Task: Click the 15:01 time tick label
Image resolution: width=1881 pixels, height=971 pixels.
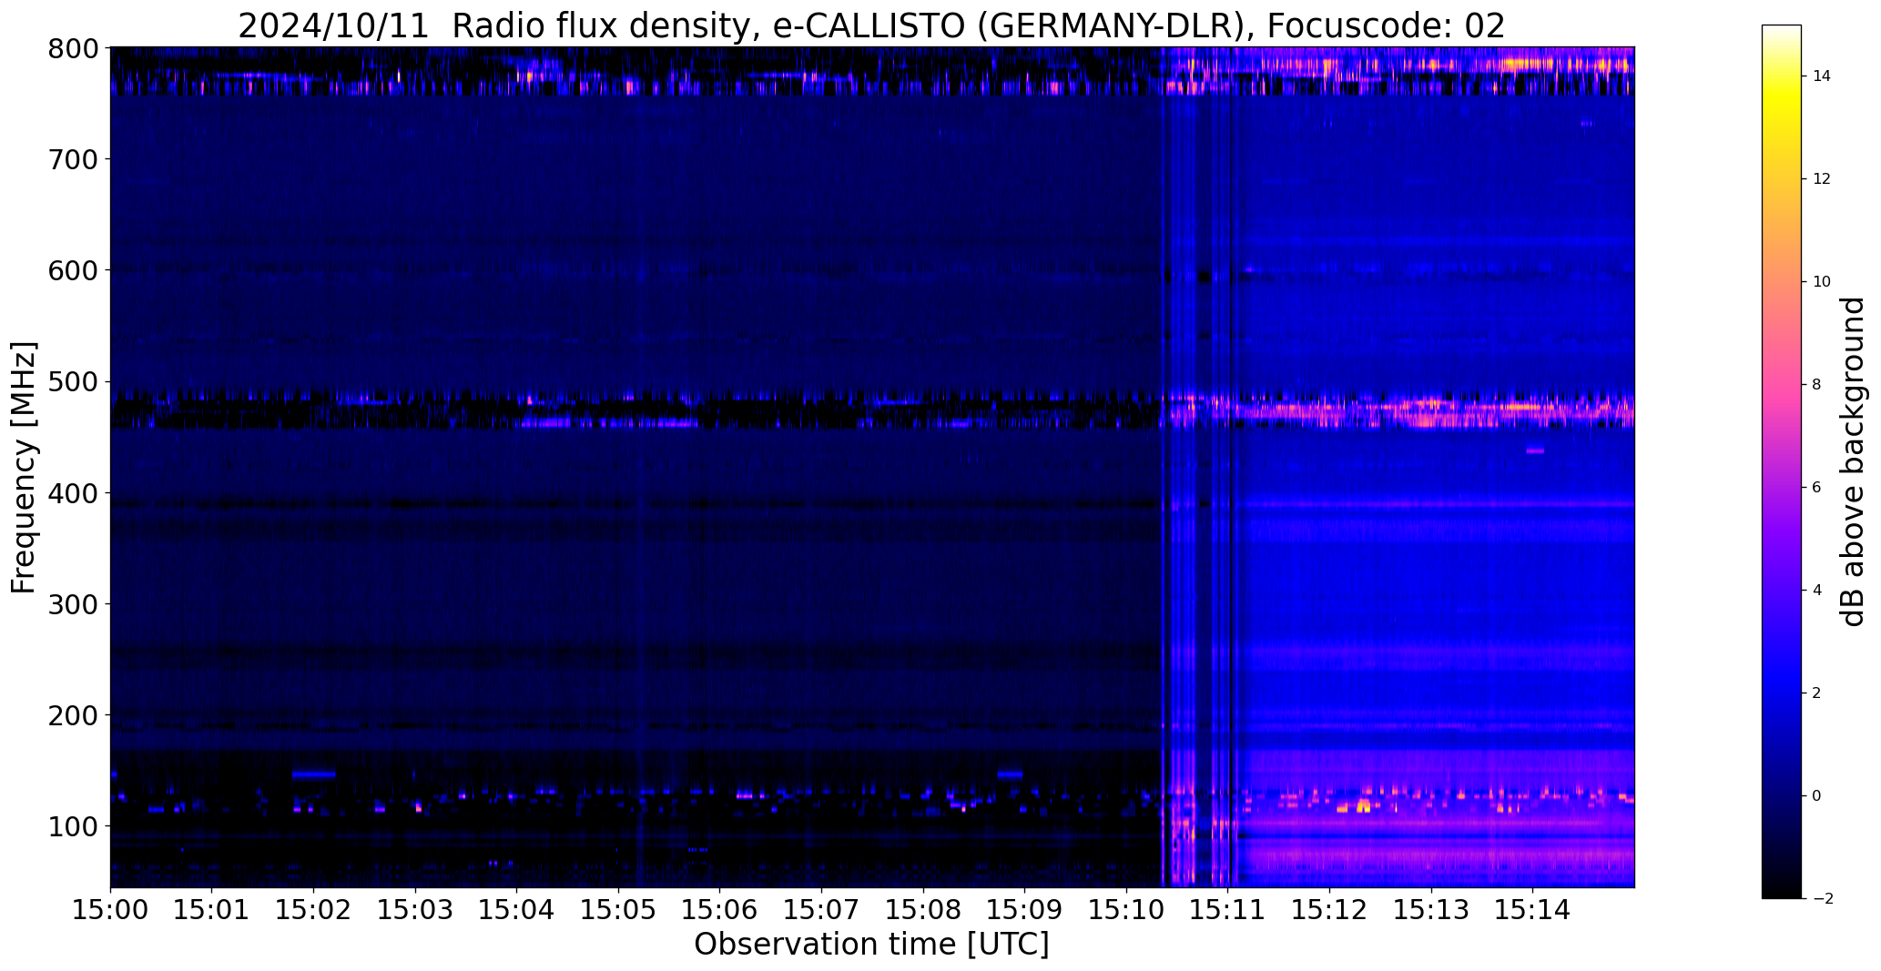Action: click(x=212, y=910)
